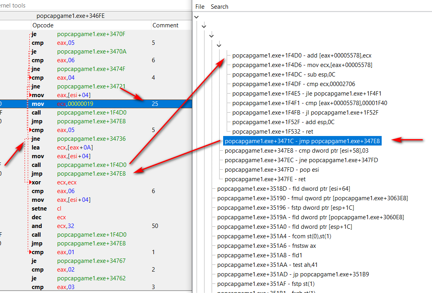Select tree entry 'fld dword ptr [popcapgame1.exe+3060E8]'
This screenshot has width=432, height=293.
(x=310, y=217)
